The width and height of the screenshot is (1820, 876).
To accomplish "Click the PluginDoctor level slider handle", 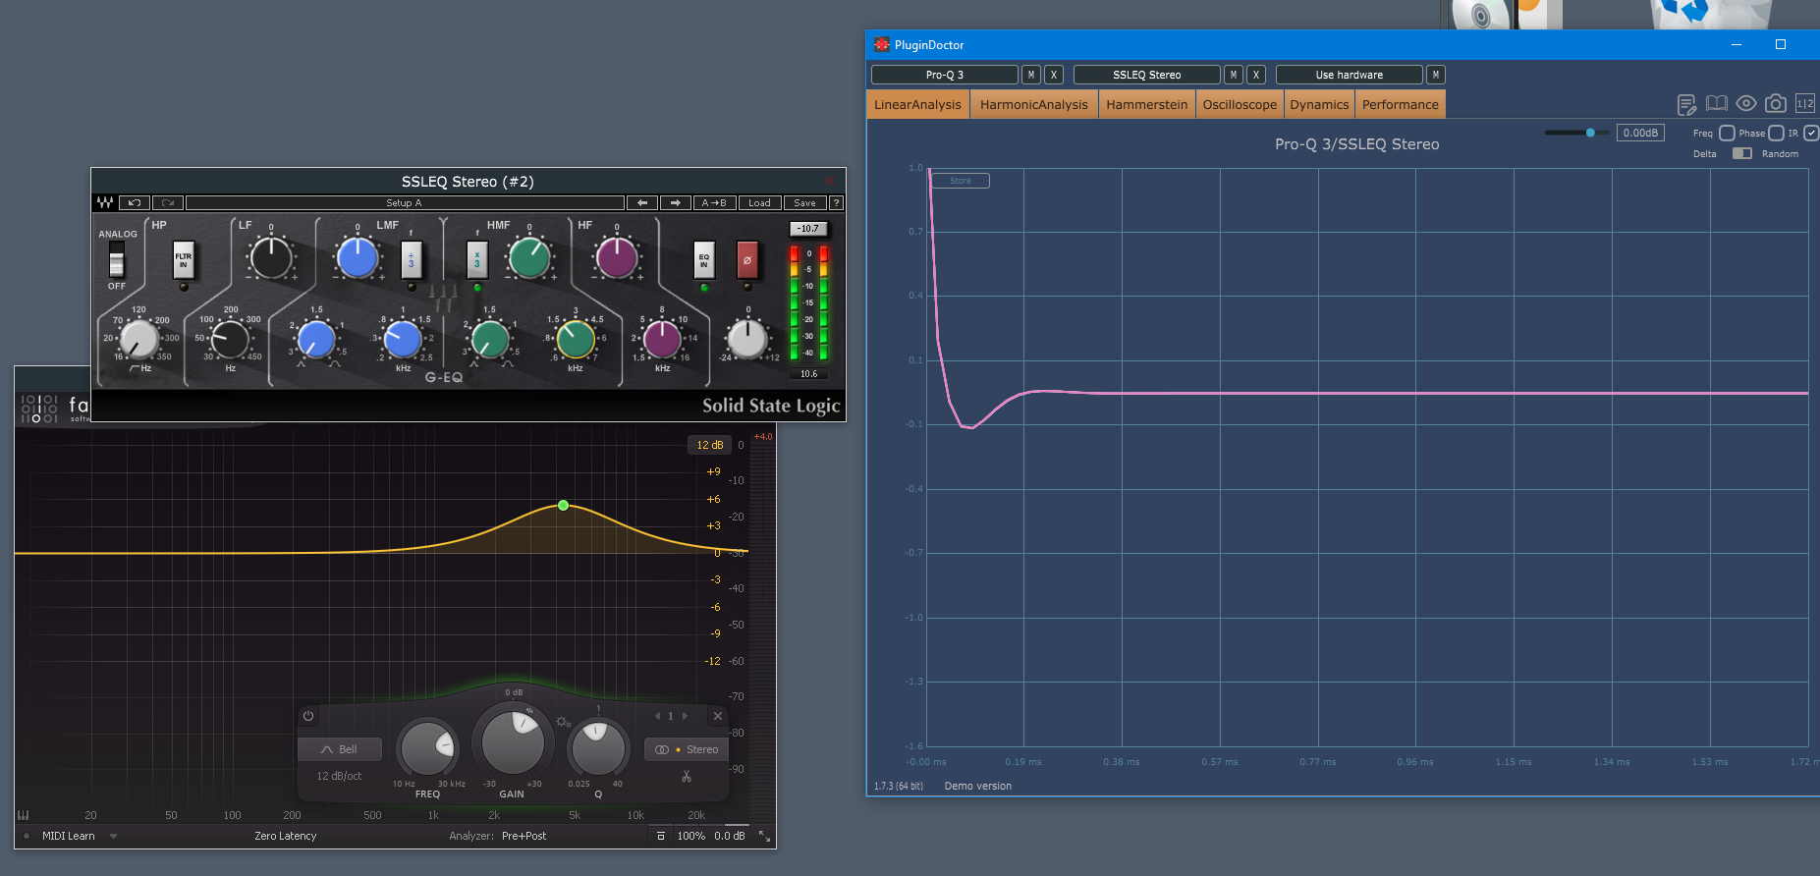I will coord(1590,133).
